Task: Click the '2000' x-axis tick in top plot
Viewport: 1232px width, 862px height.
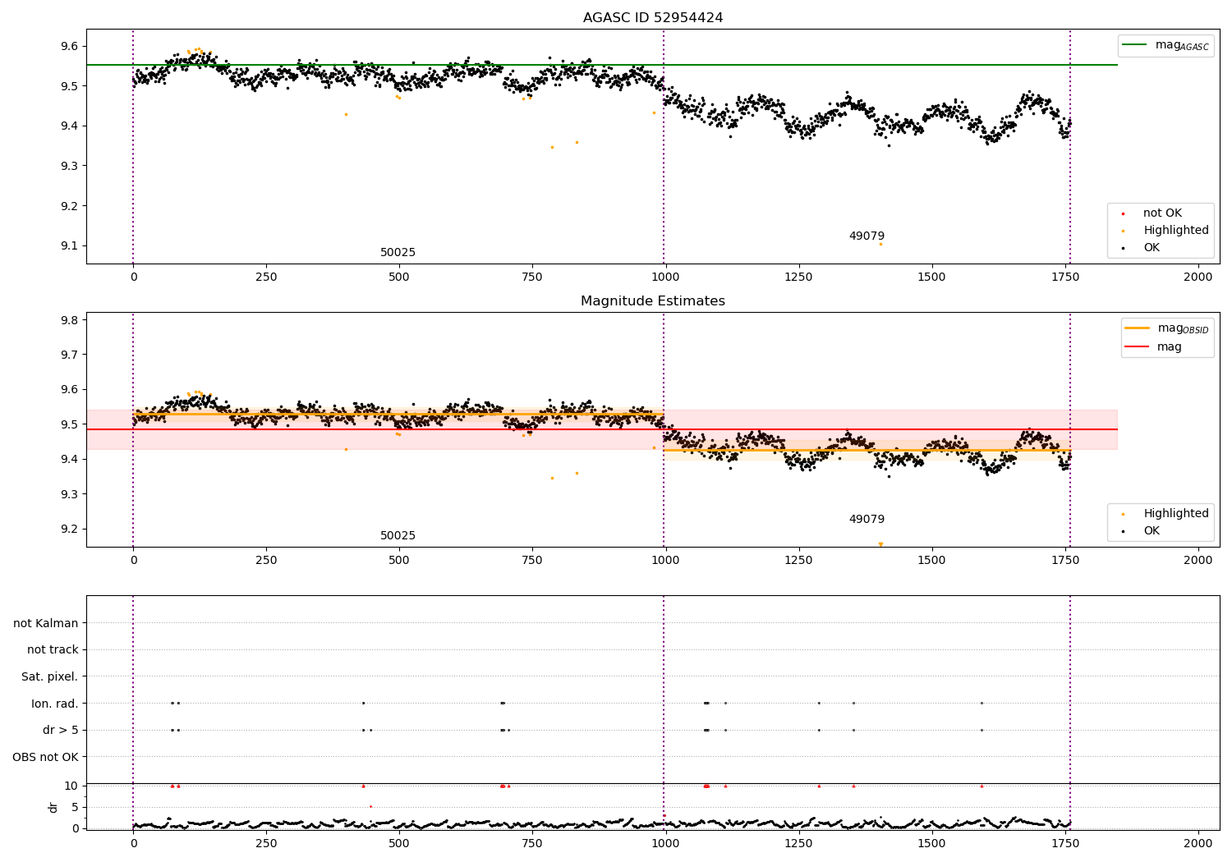Action: (1198, 277)
